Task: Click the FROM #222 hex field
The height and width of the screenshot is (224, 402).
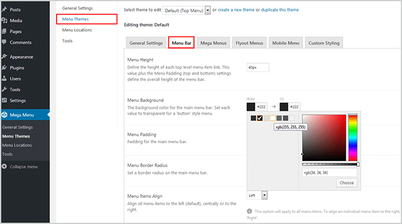Action: pyautogui.click(x=261, y=107)
